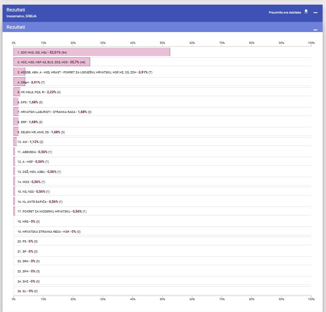
Task: Collapse the top Rezultati panel with minus icon
Action: point(315,13)
